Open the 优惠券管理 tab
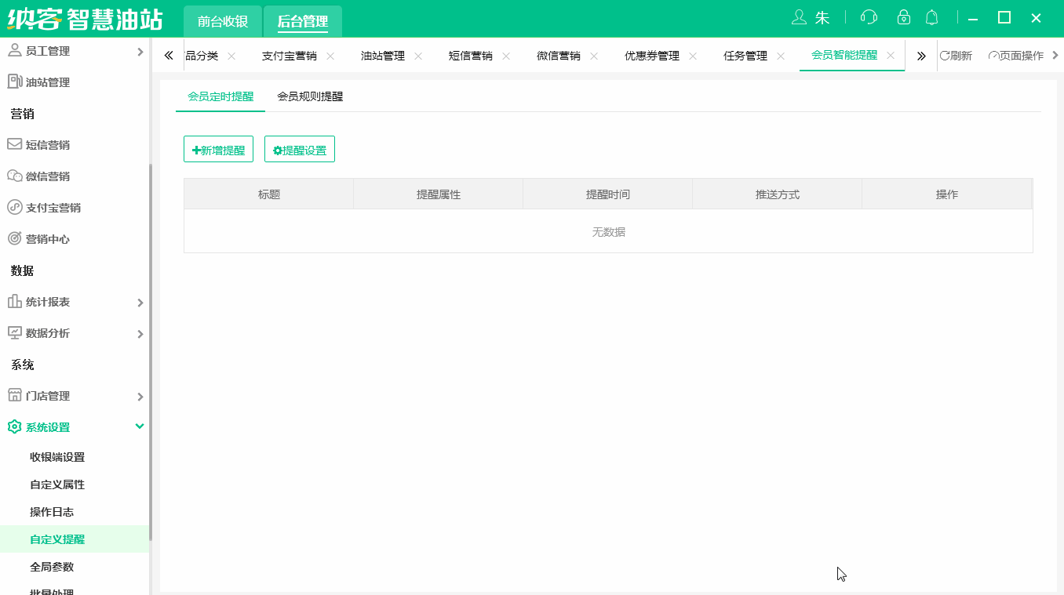 pyautogui.click(x=653, y=55)
